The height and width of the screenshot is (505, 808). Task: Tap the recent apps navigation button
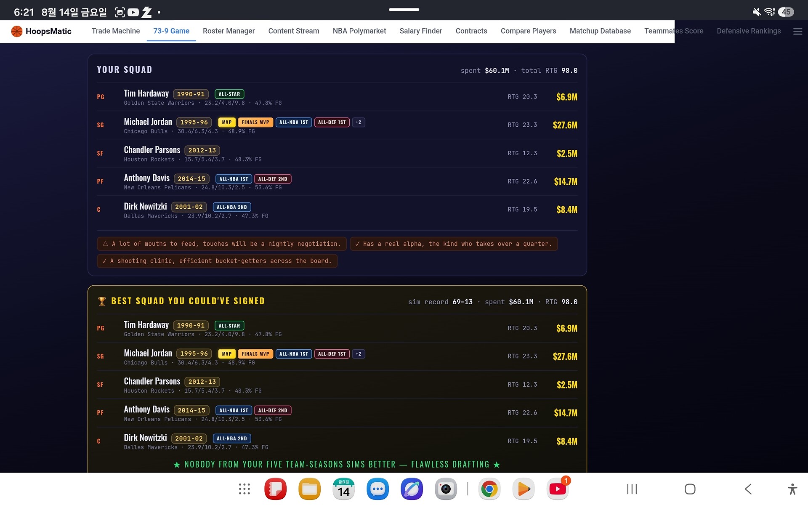(632, 489)
